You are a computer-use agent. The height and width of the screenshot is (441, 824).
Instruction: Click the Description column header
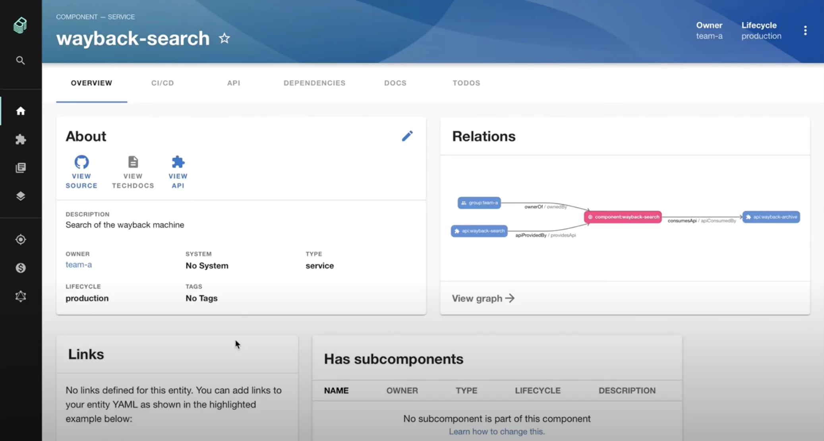click(627, 391)
